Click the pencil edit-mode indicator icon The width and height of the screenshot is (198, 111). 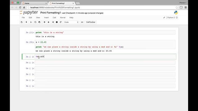(x=164, y=18)
